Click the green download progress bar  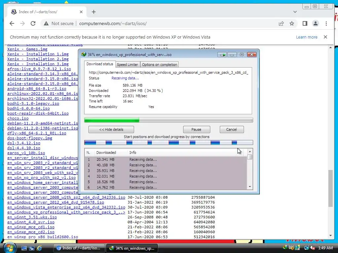click(x=169, y=120)
